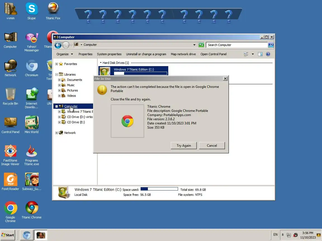Click Open Control Panel command

pos(213,54)
